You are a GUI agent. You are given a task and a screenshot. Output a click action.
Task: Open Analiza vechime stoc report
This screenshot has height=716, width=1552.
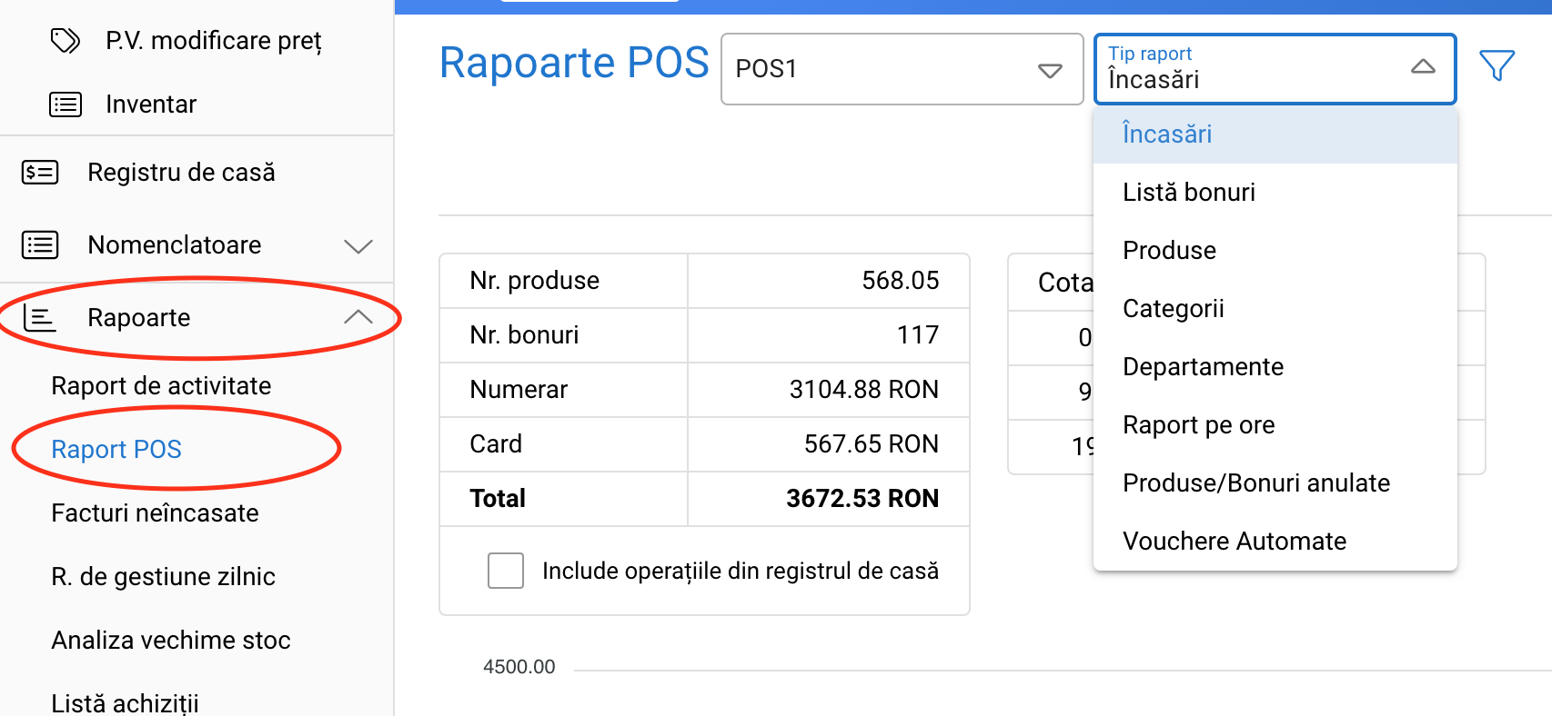click(171, 641)
